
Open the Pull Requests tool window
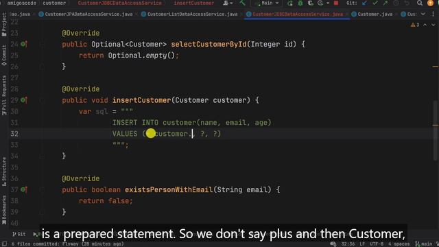tap(4, 95)
